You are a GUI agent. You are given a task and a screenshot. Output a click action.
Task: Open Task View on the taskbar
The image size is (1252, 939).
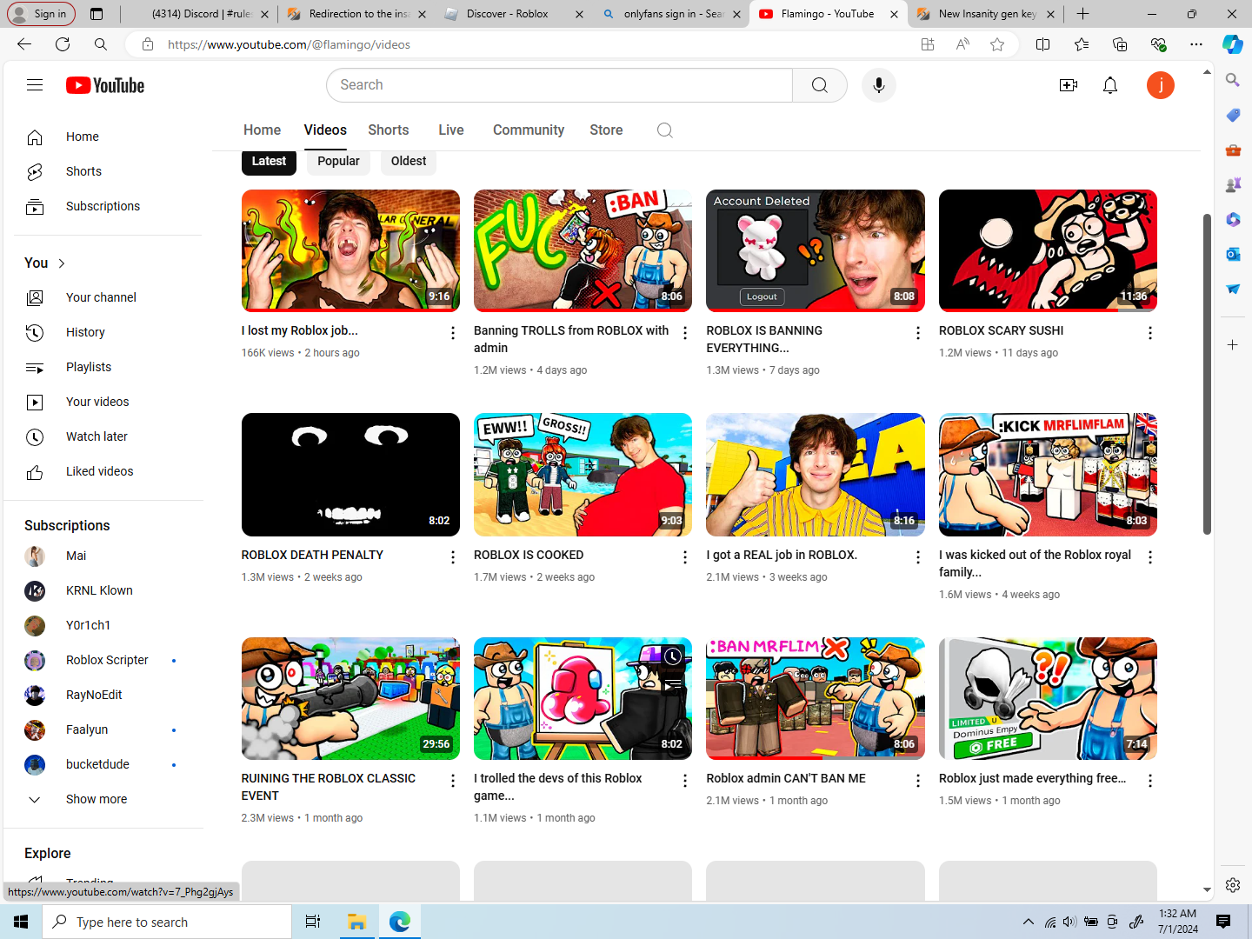tap(313, 922)
